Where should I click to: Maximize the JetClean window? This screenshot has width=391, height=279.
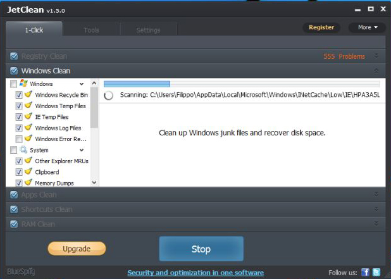371,9
